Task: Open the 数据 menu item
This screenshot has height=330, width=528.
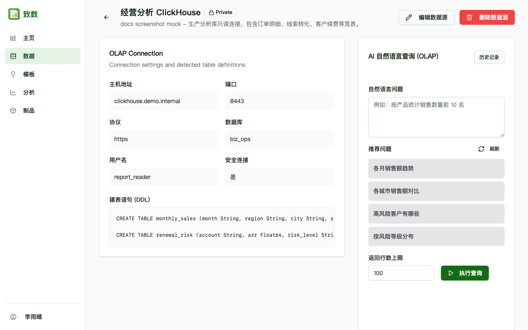Action: [42, 56]
